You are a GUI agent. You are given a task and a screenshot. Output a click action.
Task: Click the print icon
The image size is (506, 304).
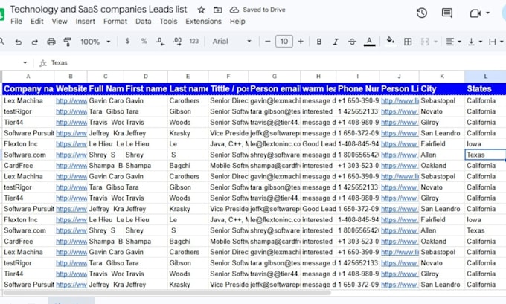point(51,42)
